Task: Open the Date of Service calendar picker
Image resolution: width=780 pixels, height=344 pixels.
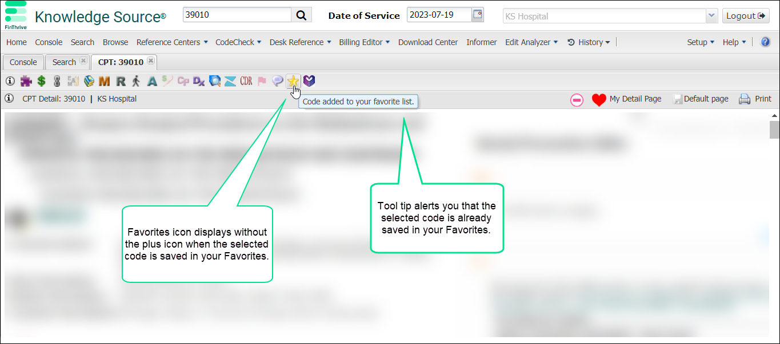Action: [x=478, y=15]
